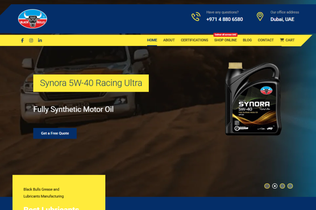This screenshot has width=316, height=210.
Task: Click Black Bulls Grease and Lubricants Manufacturing text
Action: pyautogui.click(x=44, y=193)
